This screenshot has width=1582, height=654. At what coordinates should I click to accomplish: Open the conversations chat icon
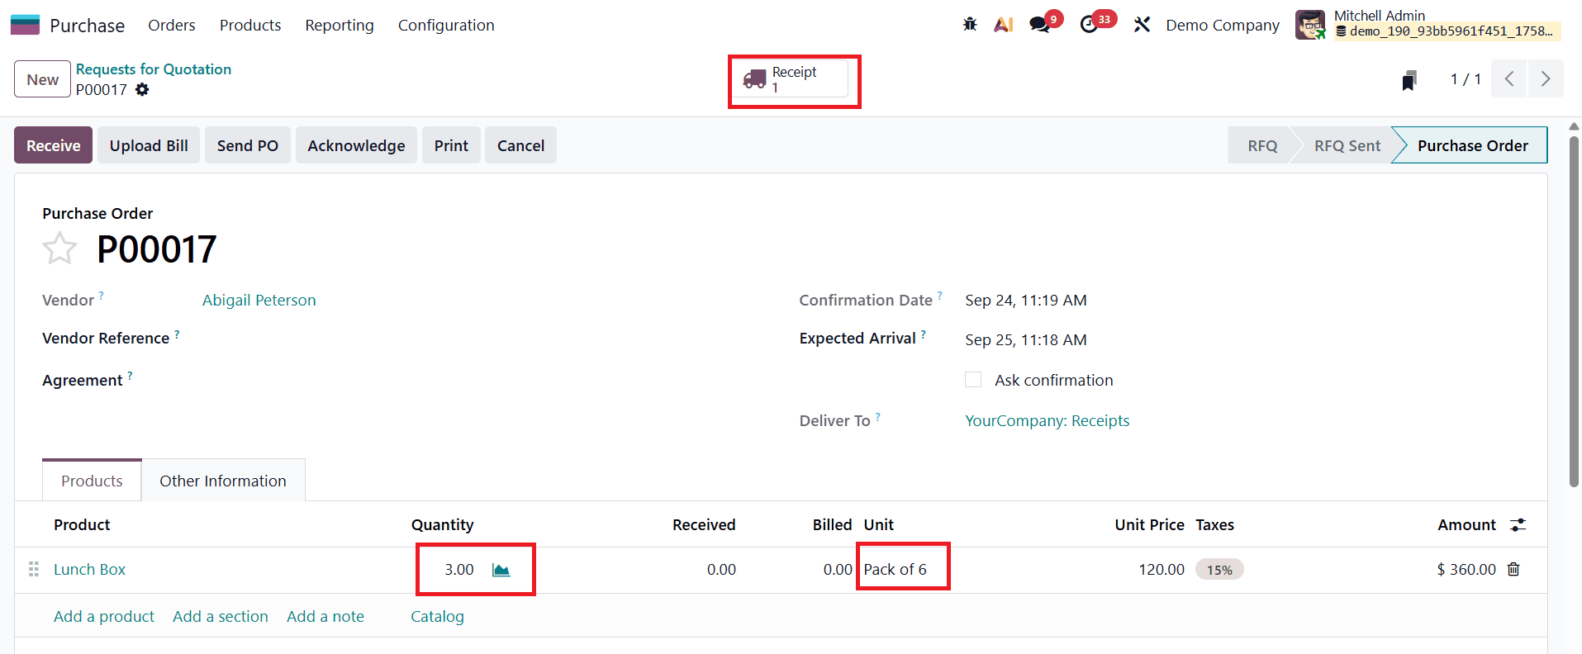1039,25
